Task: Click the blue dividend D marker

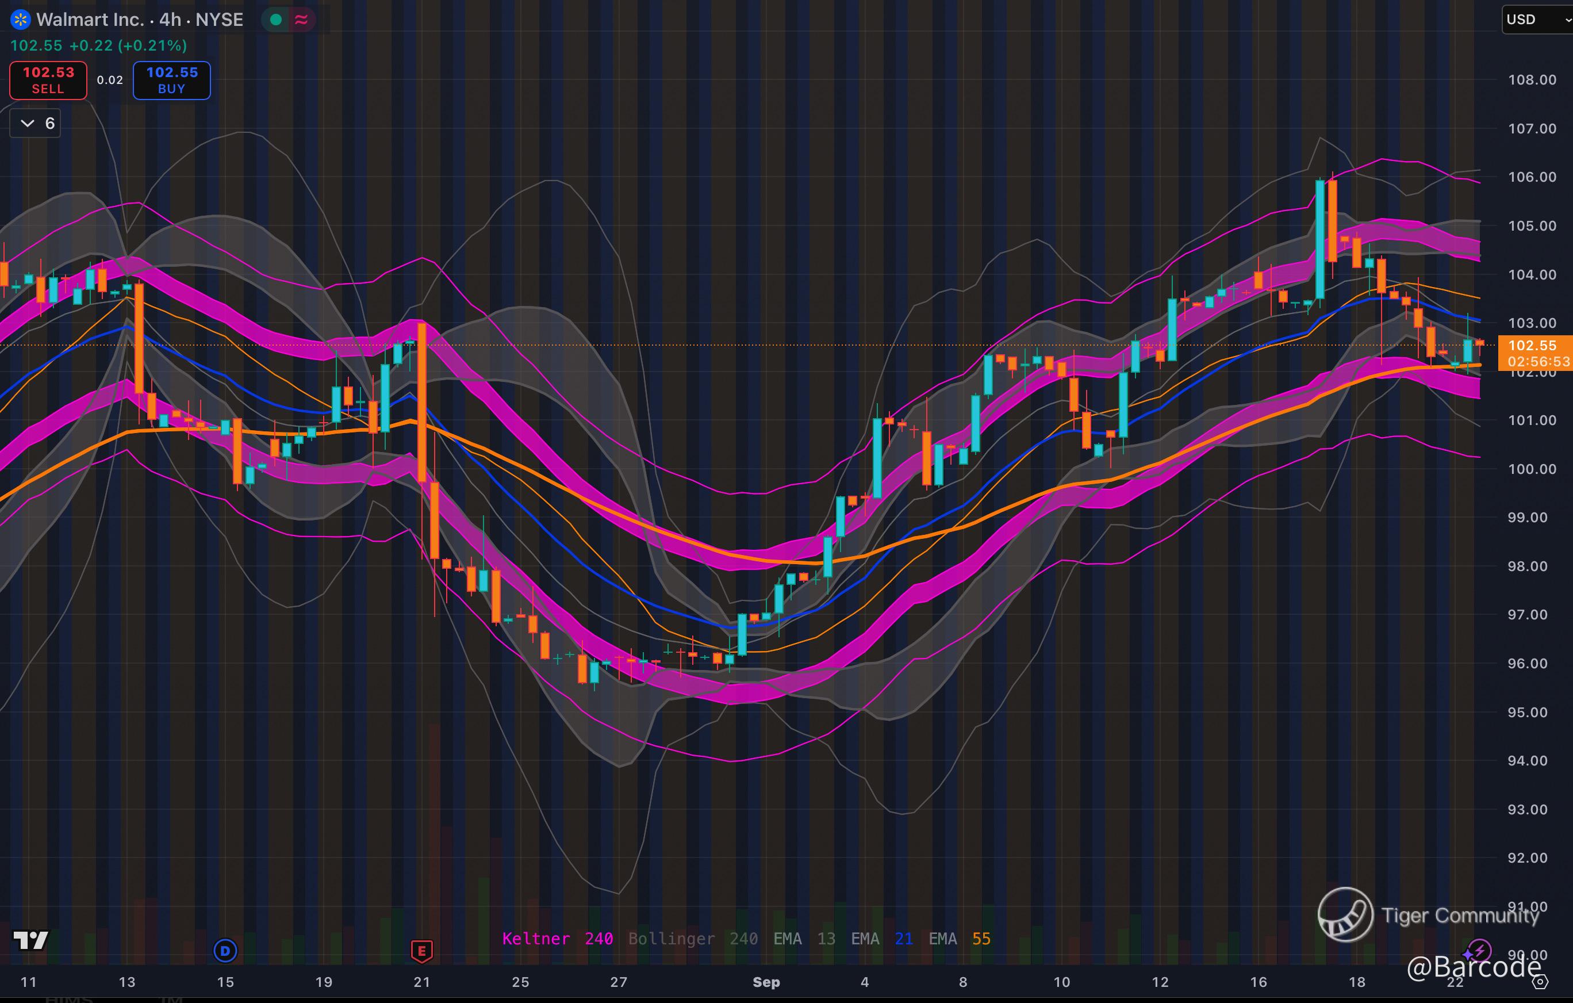Action: coord(225,950)
